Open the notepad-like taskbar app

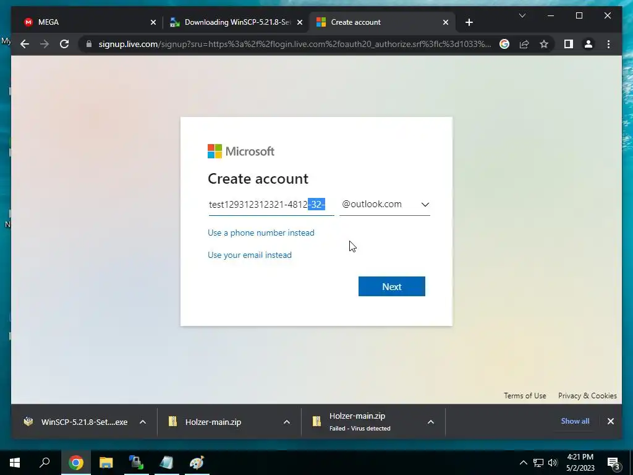click(x=166, y=463)
